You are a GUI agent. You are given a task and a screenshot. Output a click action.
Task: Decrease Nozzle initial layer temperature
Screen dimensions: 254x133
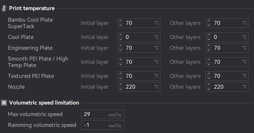click(x=121, y=89)
